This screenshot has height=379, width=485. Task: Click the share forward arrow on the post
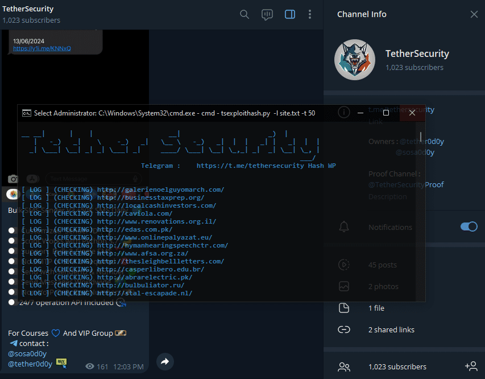pos(165,361)
